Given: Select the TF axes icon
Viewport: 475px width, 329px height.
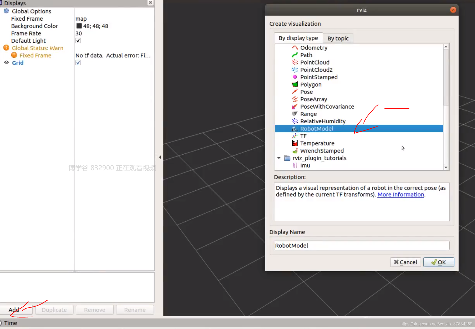Looking at the screenshot, I should pyautogui.click(x=295, y=136).
